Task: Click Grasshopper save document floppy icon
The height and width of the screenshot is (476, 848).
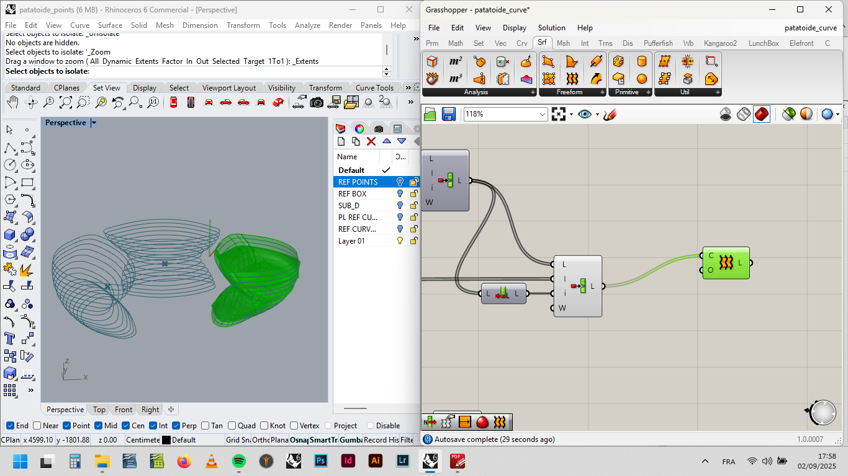Action: 448,114
